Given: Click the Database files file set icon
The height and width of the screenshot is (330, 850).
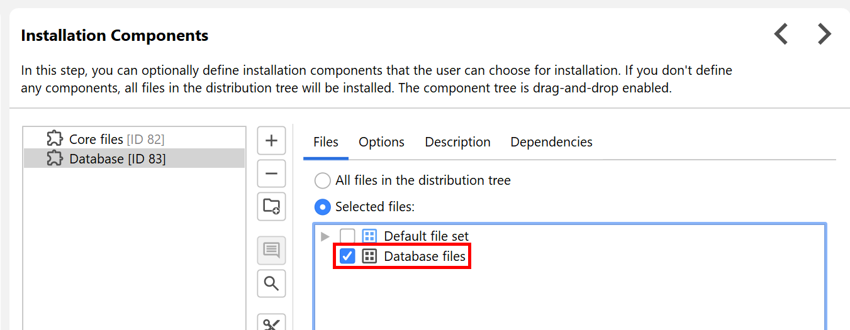Looking at the screenshot, I should (370, 256).
